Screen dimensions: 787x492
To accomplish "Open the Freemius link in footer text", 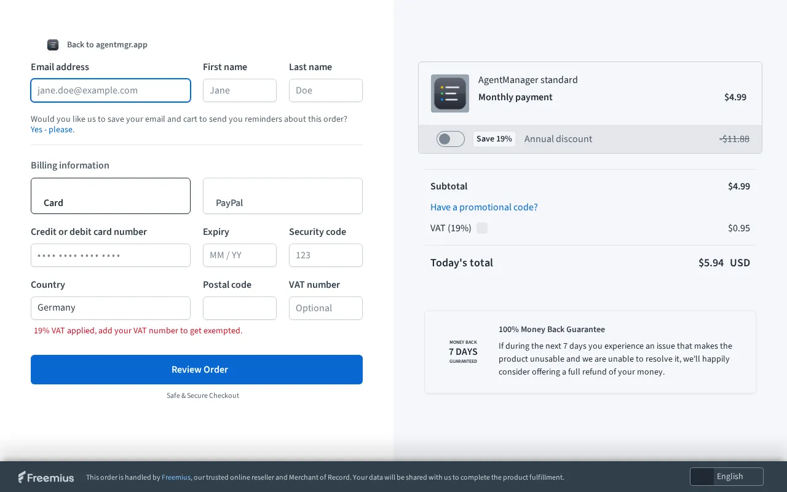I will point(176,477).
